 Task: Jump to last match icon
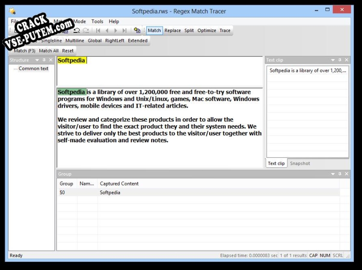[x=125, y=30]
